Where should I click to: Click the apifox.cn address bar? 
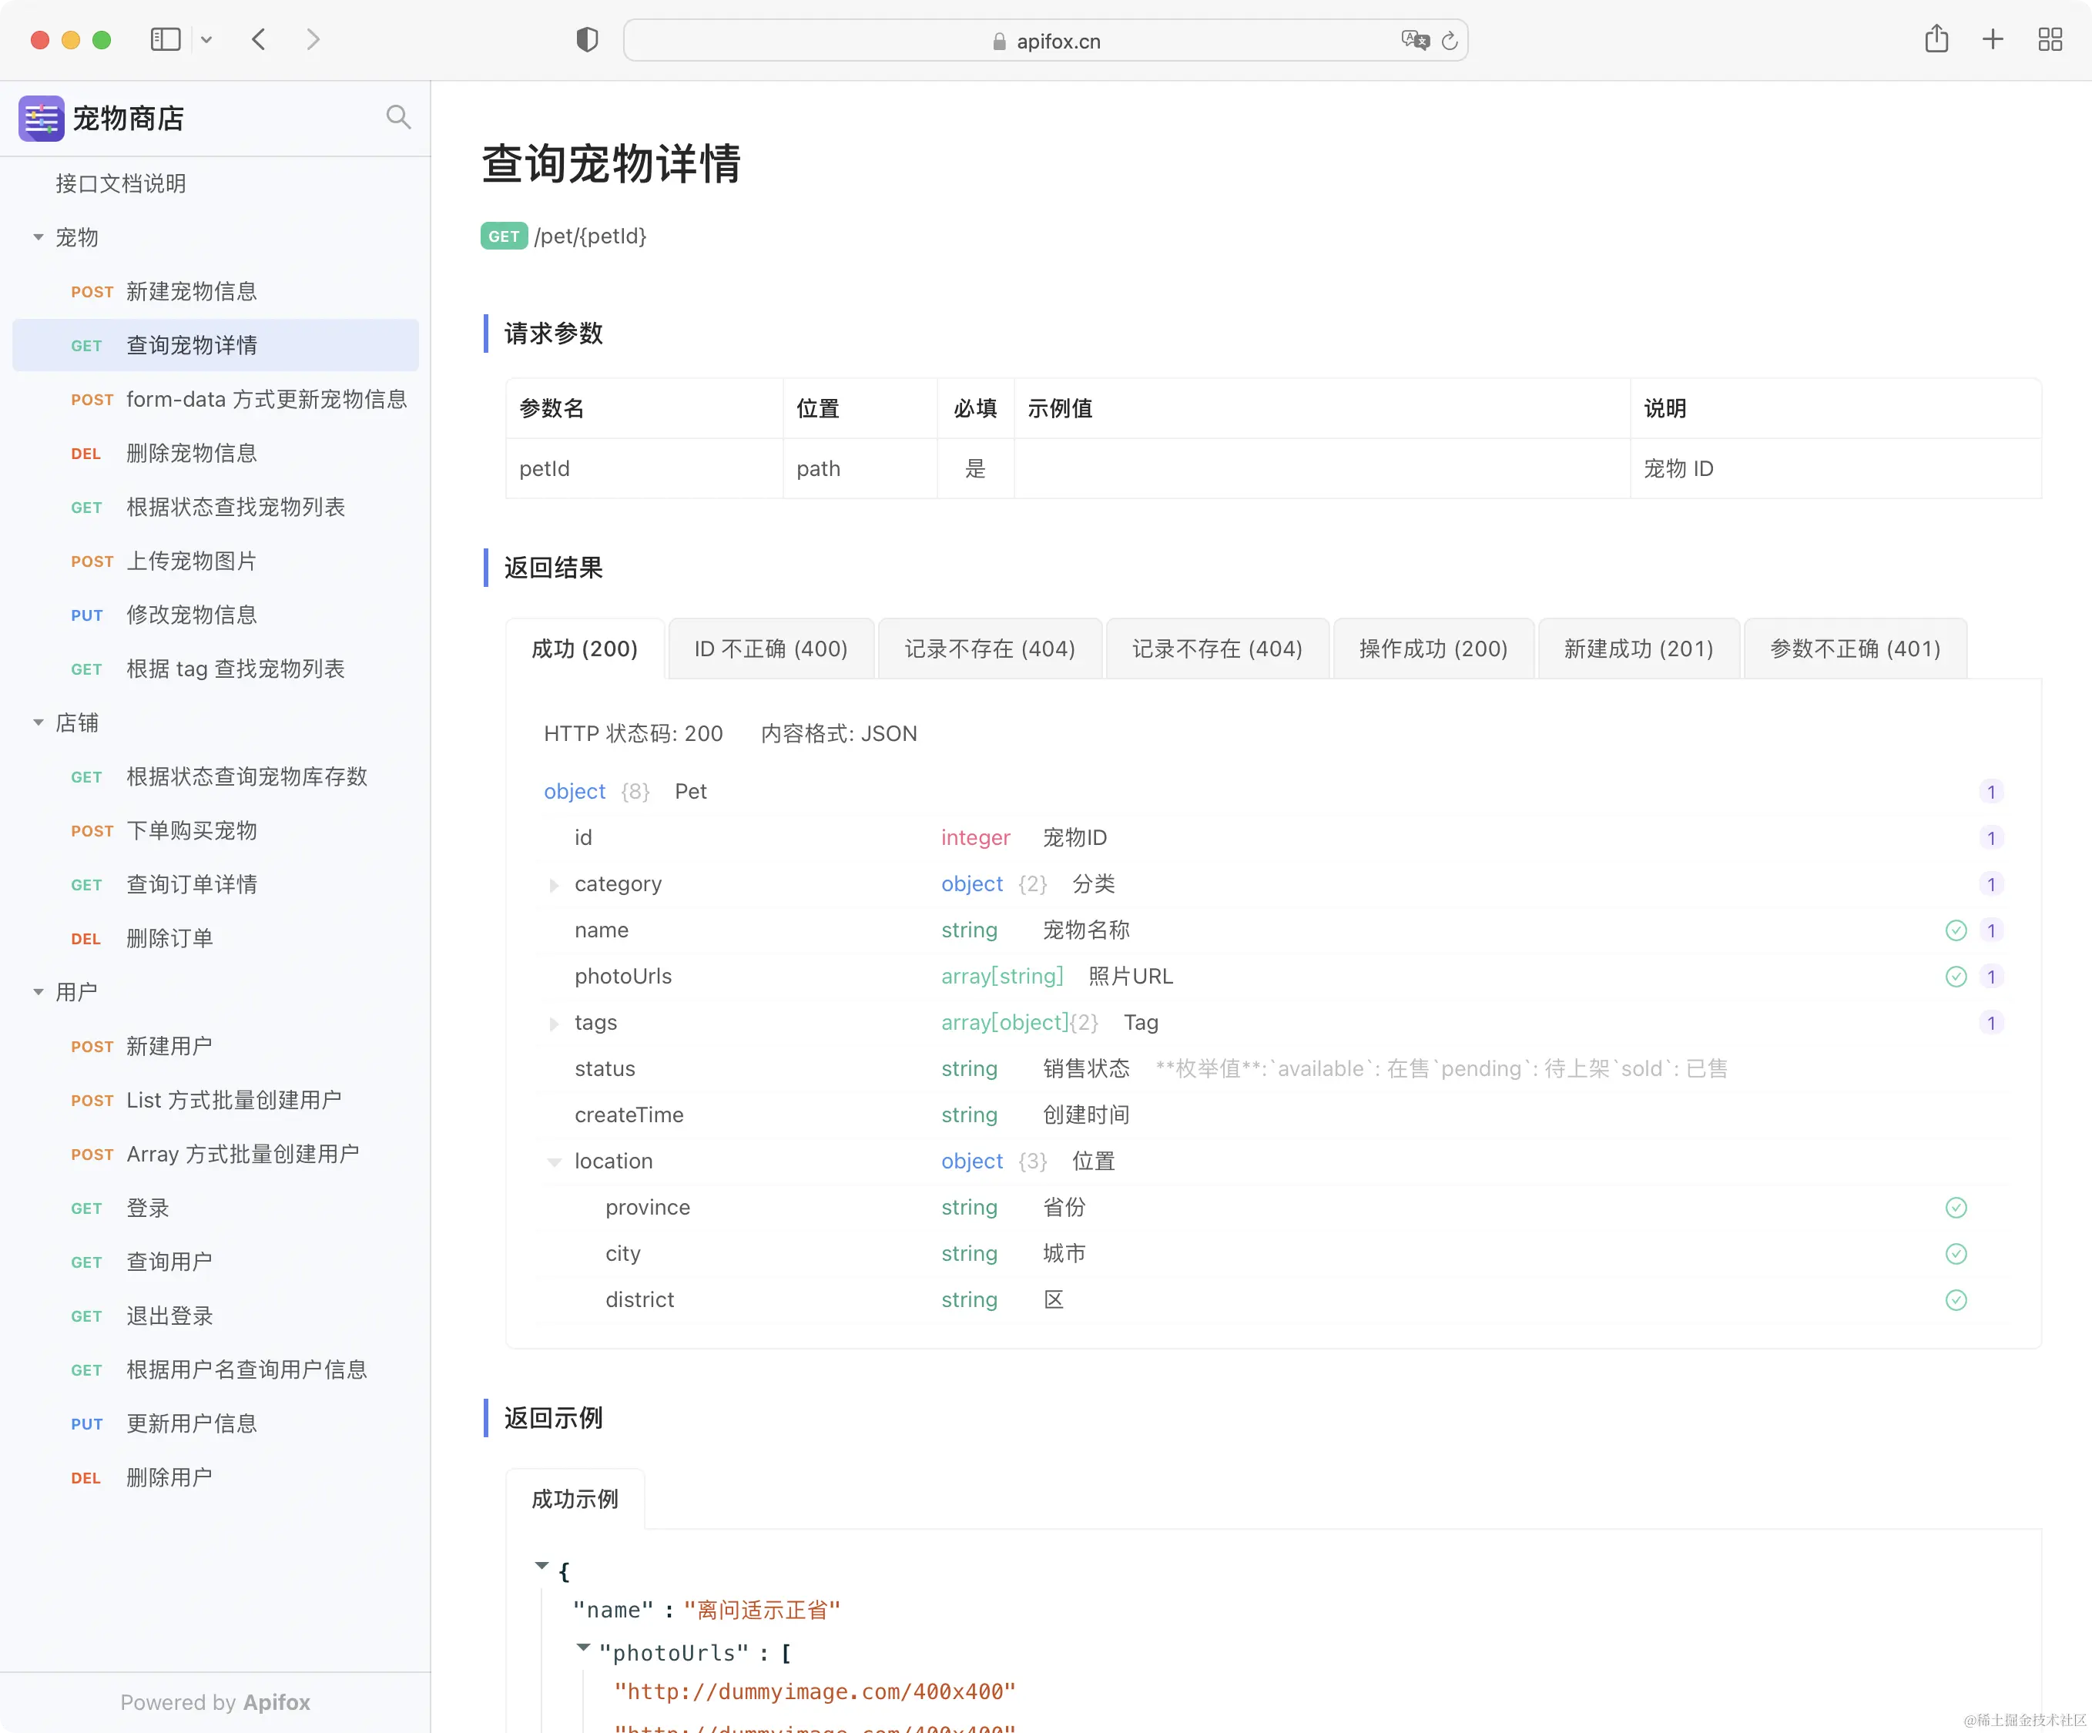click(x=1058, y=41)
